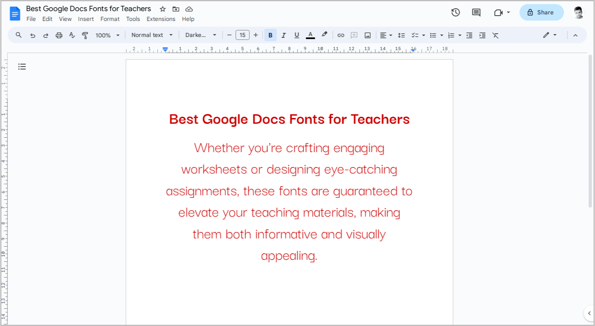This screenshot has height=326, width=595.
Task: Open the Insert menu
Action: click(x=86, y=19)
